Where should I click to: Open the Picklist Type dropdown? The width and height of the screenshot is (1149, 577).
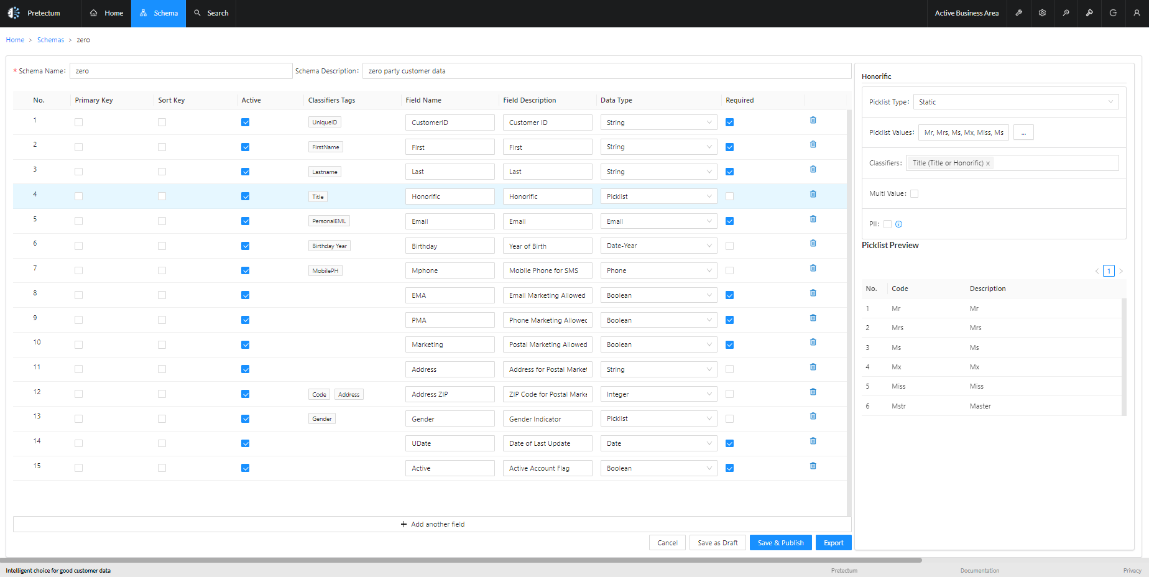point(1016,102)
